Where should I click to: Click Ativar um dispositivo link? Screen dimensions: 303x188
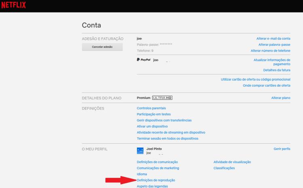pyautogui.click(x=152, y=126)
